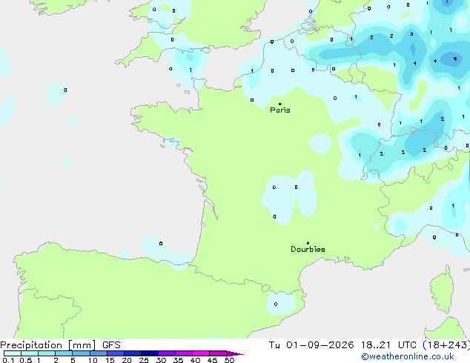Click the legend swatch between 30 and 35
Image resolution: width=470 pixels, height=363 pixels.
click(167, 353)
